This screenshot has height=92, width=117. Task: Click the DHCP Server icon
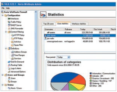pos(9,25)
